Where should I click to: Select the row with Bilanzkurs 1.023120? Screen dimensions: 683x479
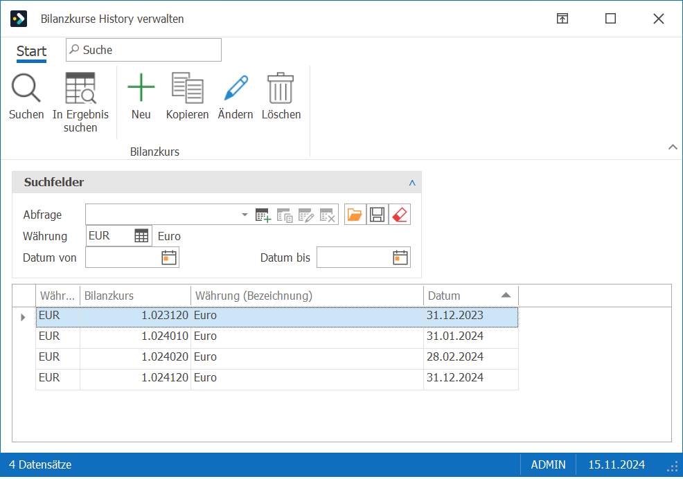(277, 317)
